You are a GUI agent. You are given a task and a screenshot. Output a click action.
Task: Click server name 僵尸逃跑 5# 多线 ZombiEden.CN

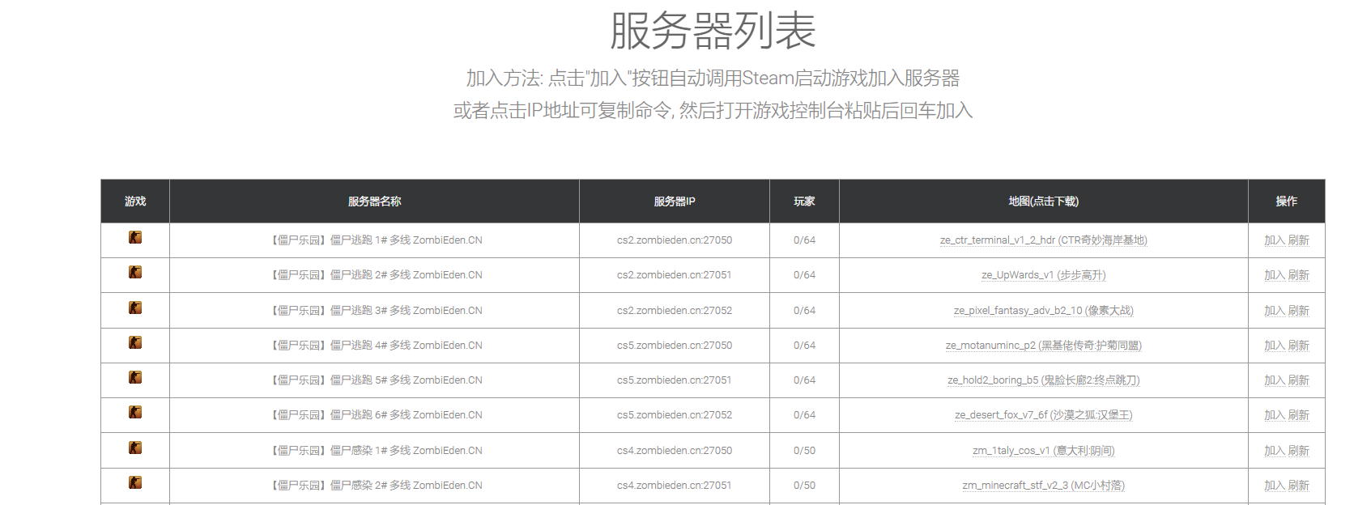click(x=375, y=380)
